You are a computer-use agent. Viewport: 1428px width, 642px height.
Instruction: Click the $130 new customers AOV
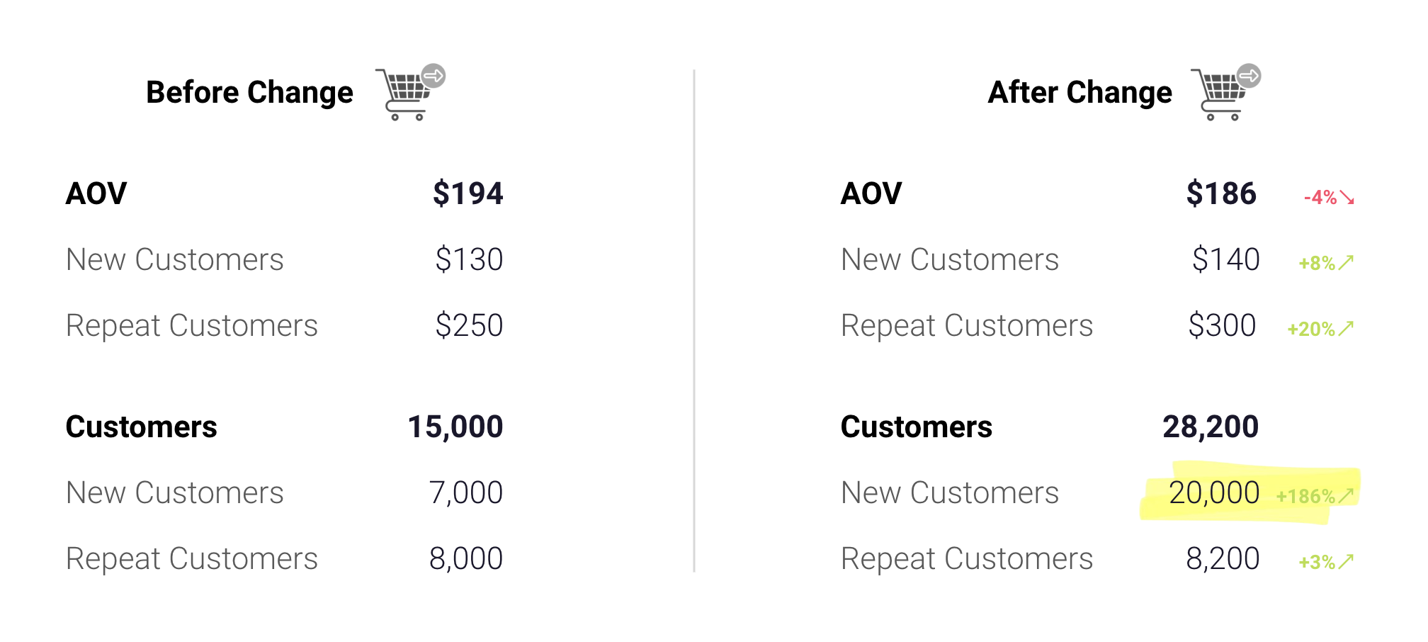point(469,259)
